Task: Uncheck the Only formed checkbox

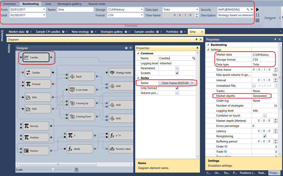Action: click(177, 88)
